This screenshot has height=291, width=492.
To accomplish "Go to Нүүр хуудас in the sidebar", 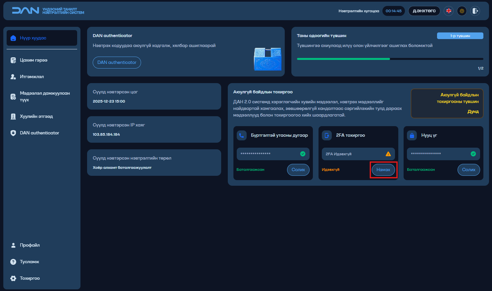I will click(42, 38).
